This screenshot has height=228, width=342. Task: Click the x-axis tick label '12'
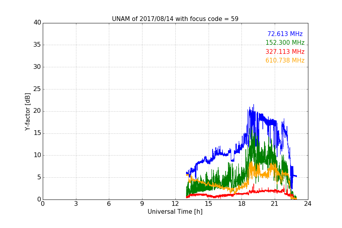click(175, 204)
